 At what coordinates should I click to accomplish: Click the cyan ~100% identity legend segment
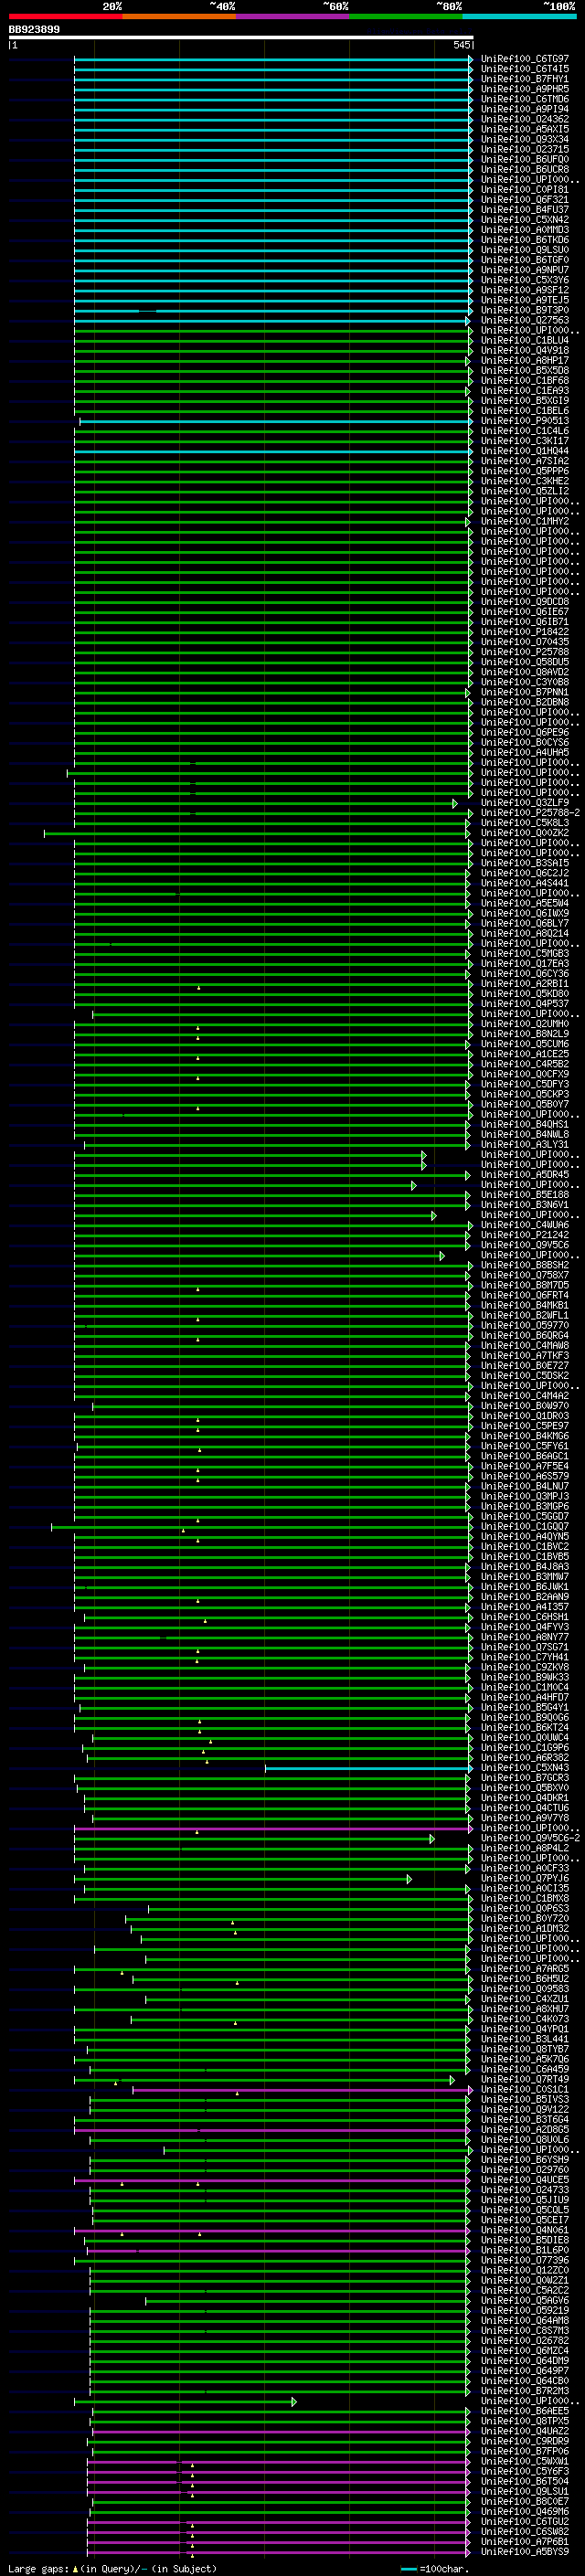[519, 16]
